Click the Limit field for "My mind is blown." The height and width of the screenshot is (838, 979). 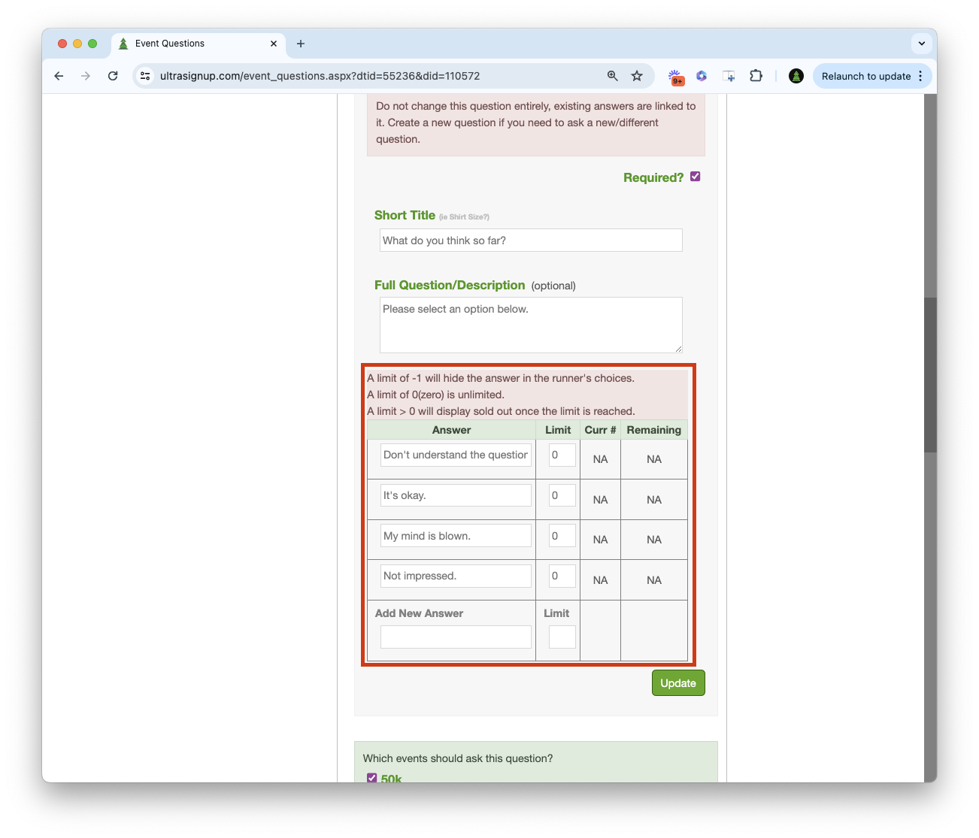click(562, 536)
